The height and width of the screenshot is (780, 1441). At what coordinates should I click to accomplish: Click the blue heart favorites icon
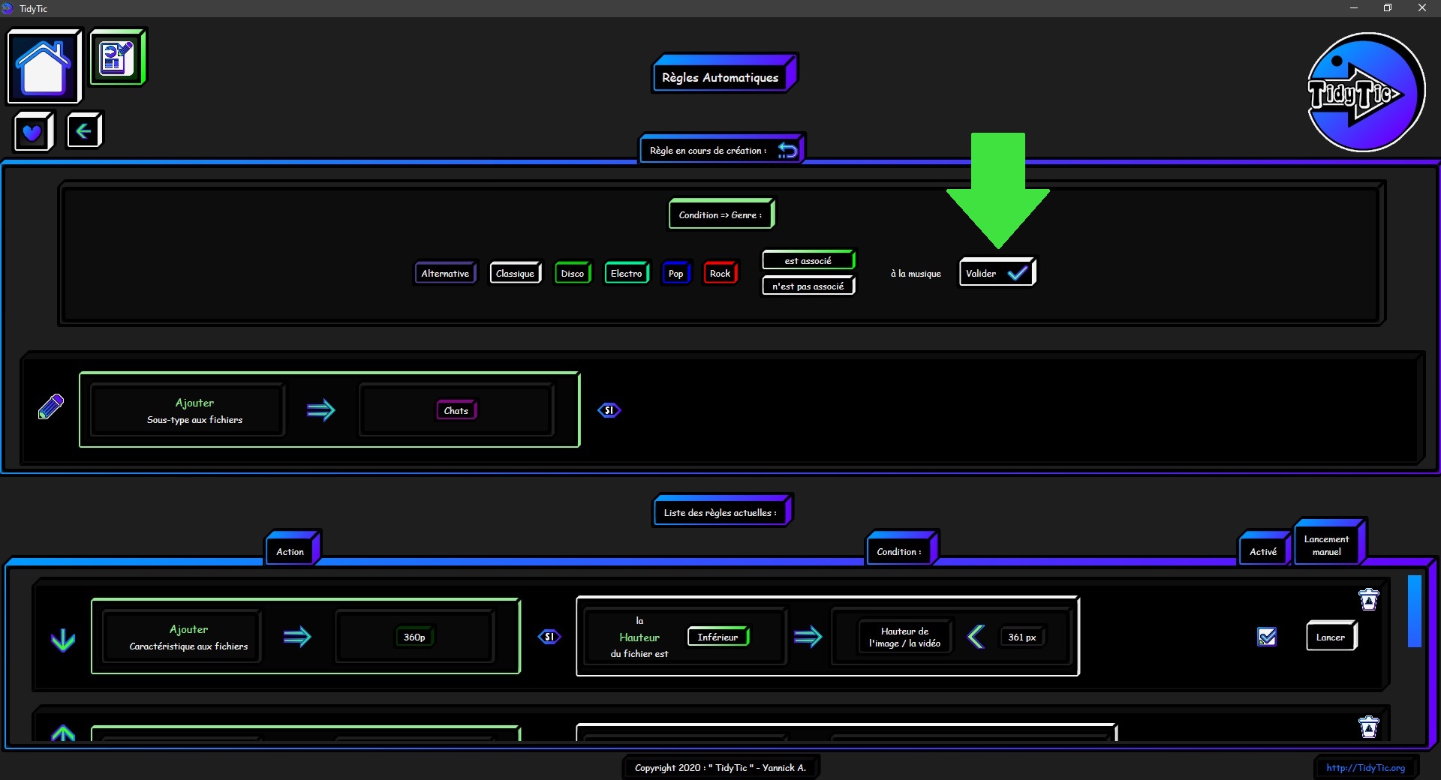[32, 132]
